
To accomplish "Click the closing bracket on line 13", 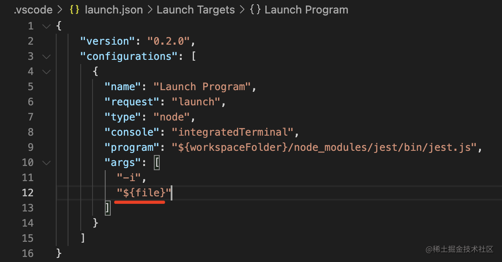I will [108, 208].
